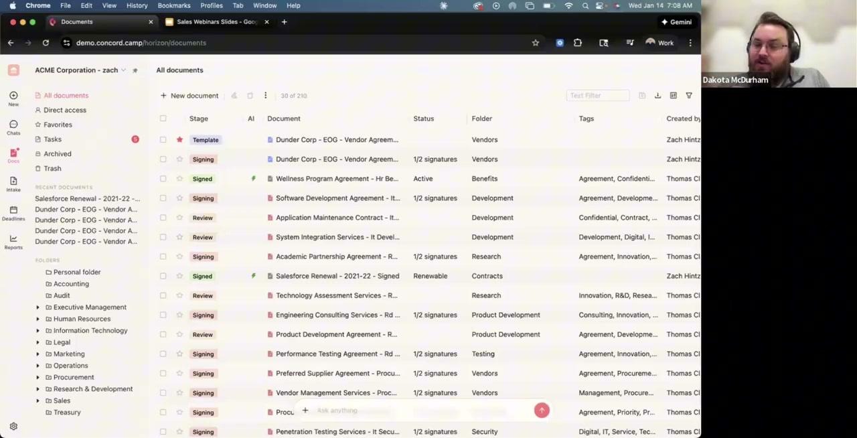Image resolution: width=857 pixels, height=438 pixels.
Task: Check the box for Wellness Program Agreement row
Action: [163, 179]
